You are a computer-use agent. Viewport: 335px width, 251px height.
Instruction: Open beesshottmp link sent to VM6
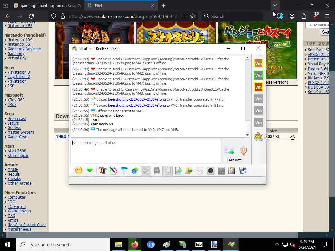pyautogui.click(x=137, y=105)
